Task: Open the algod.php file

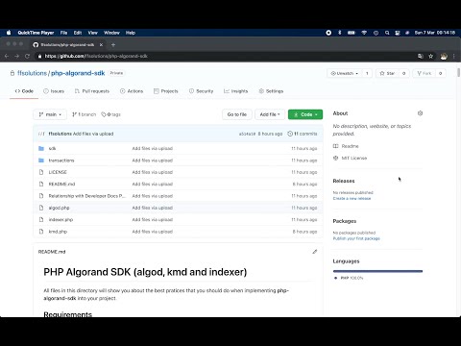Action: coord(59,208)
